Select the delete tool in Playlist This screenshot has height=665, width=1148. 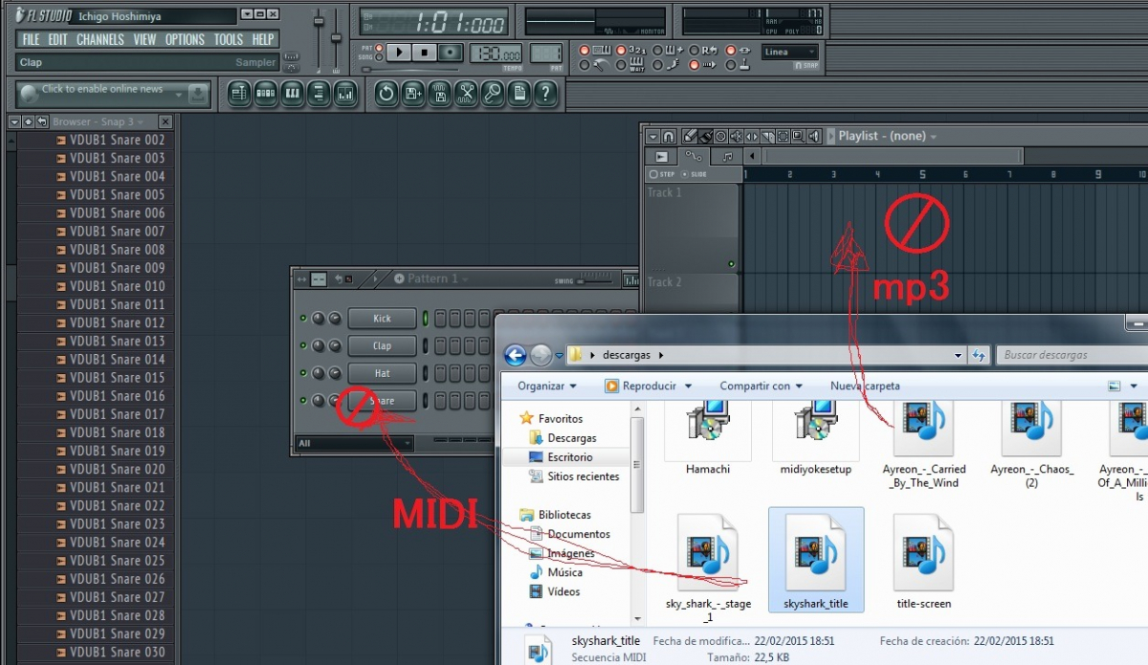pyautogui.click(x=721, y=136)
